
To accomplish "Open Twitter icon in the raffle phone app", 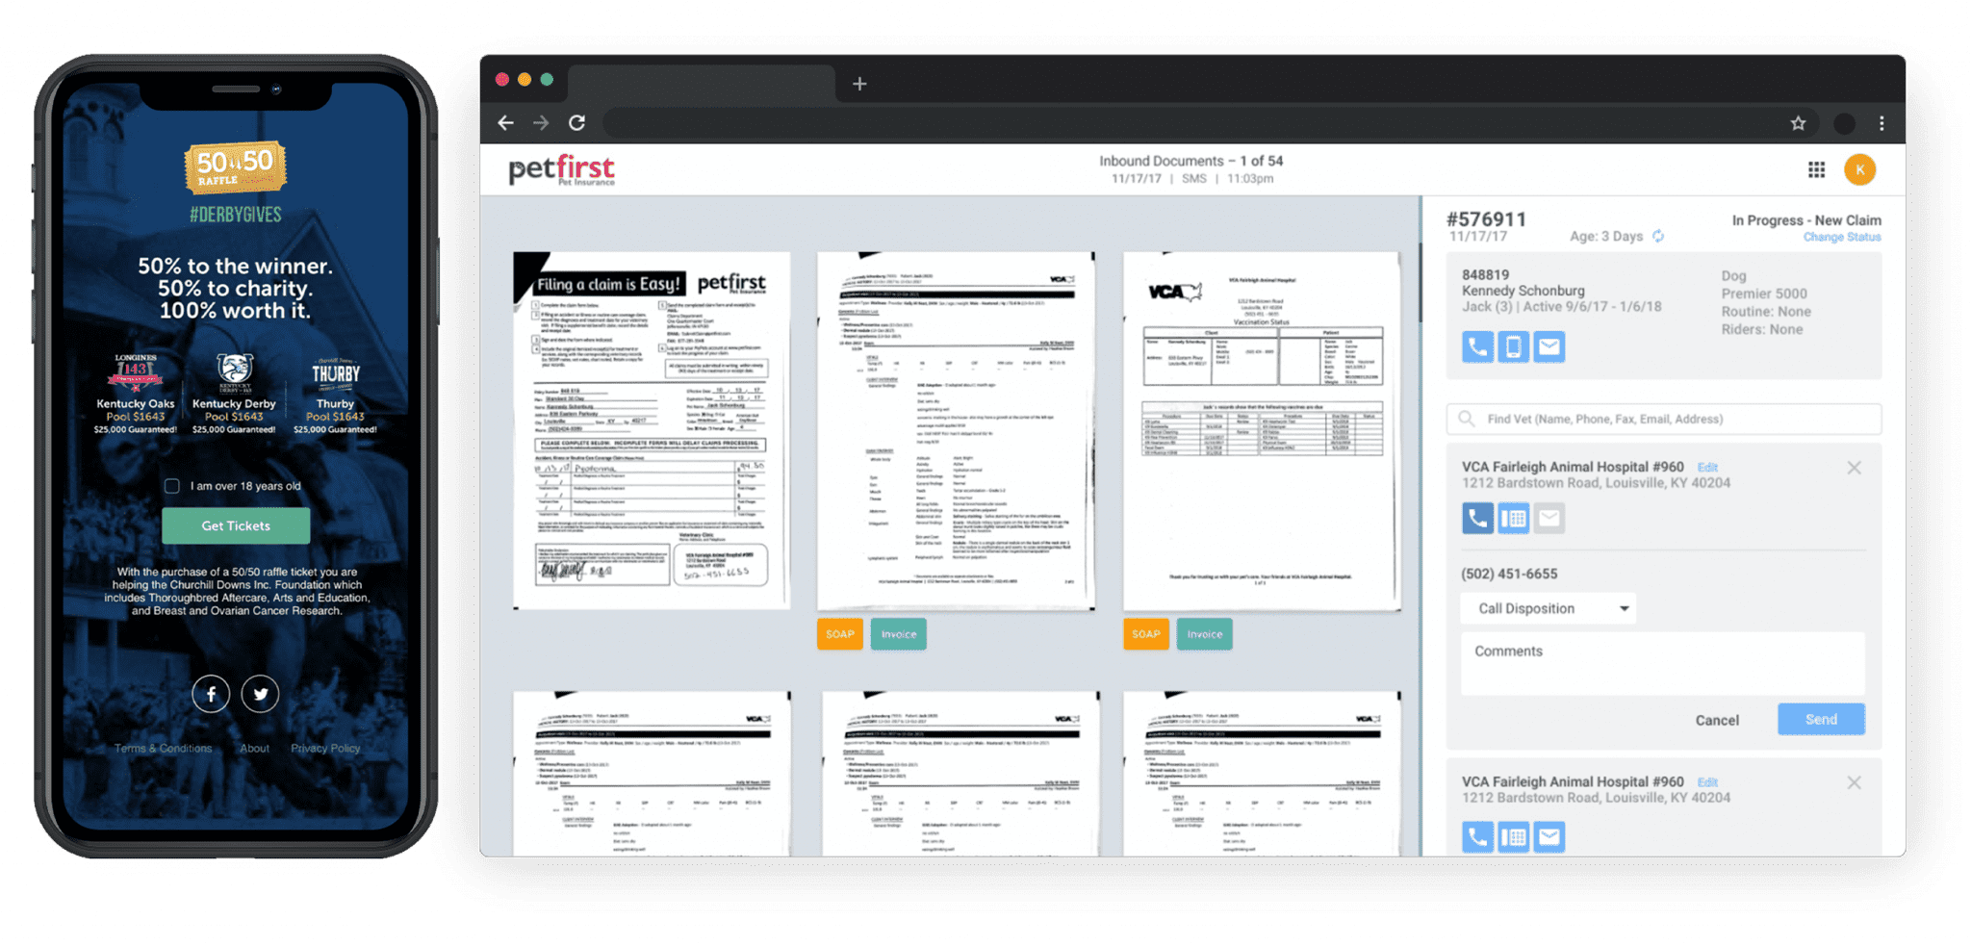I will (x=260, y=694).
